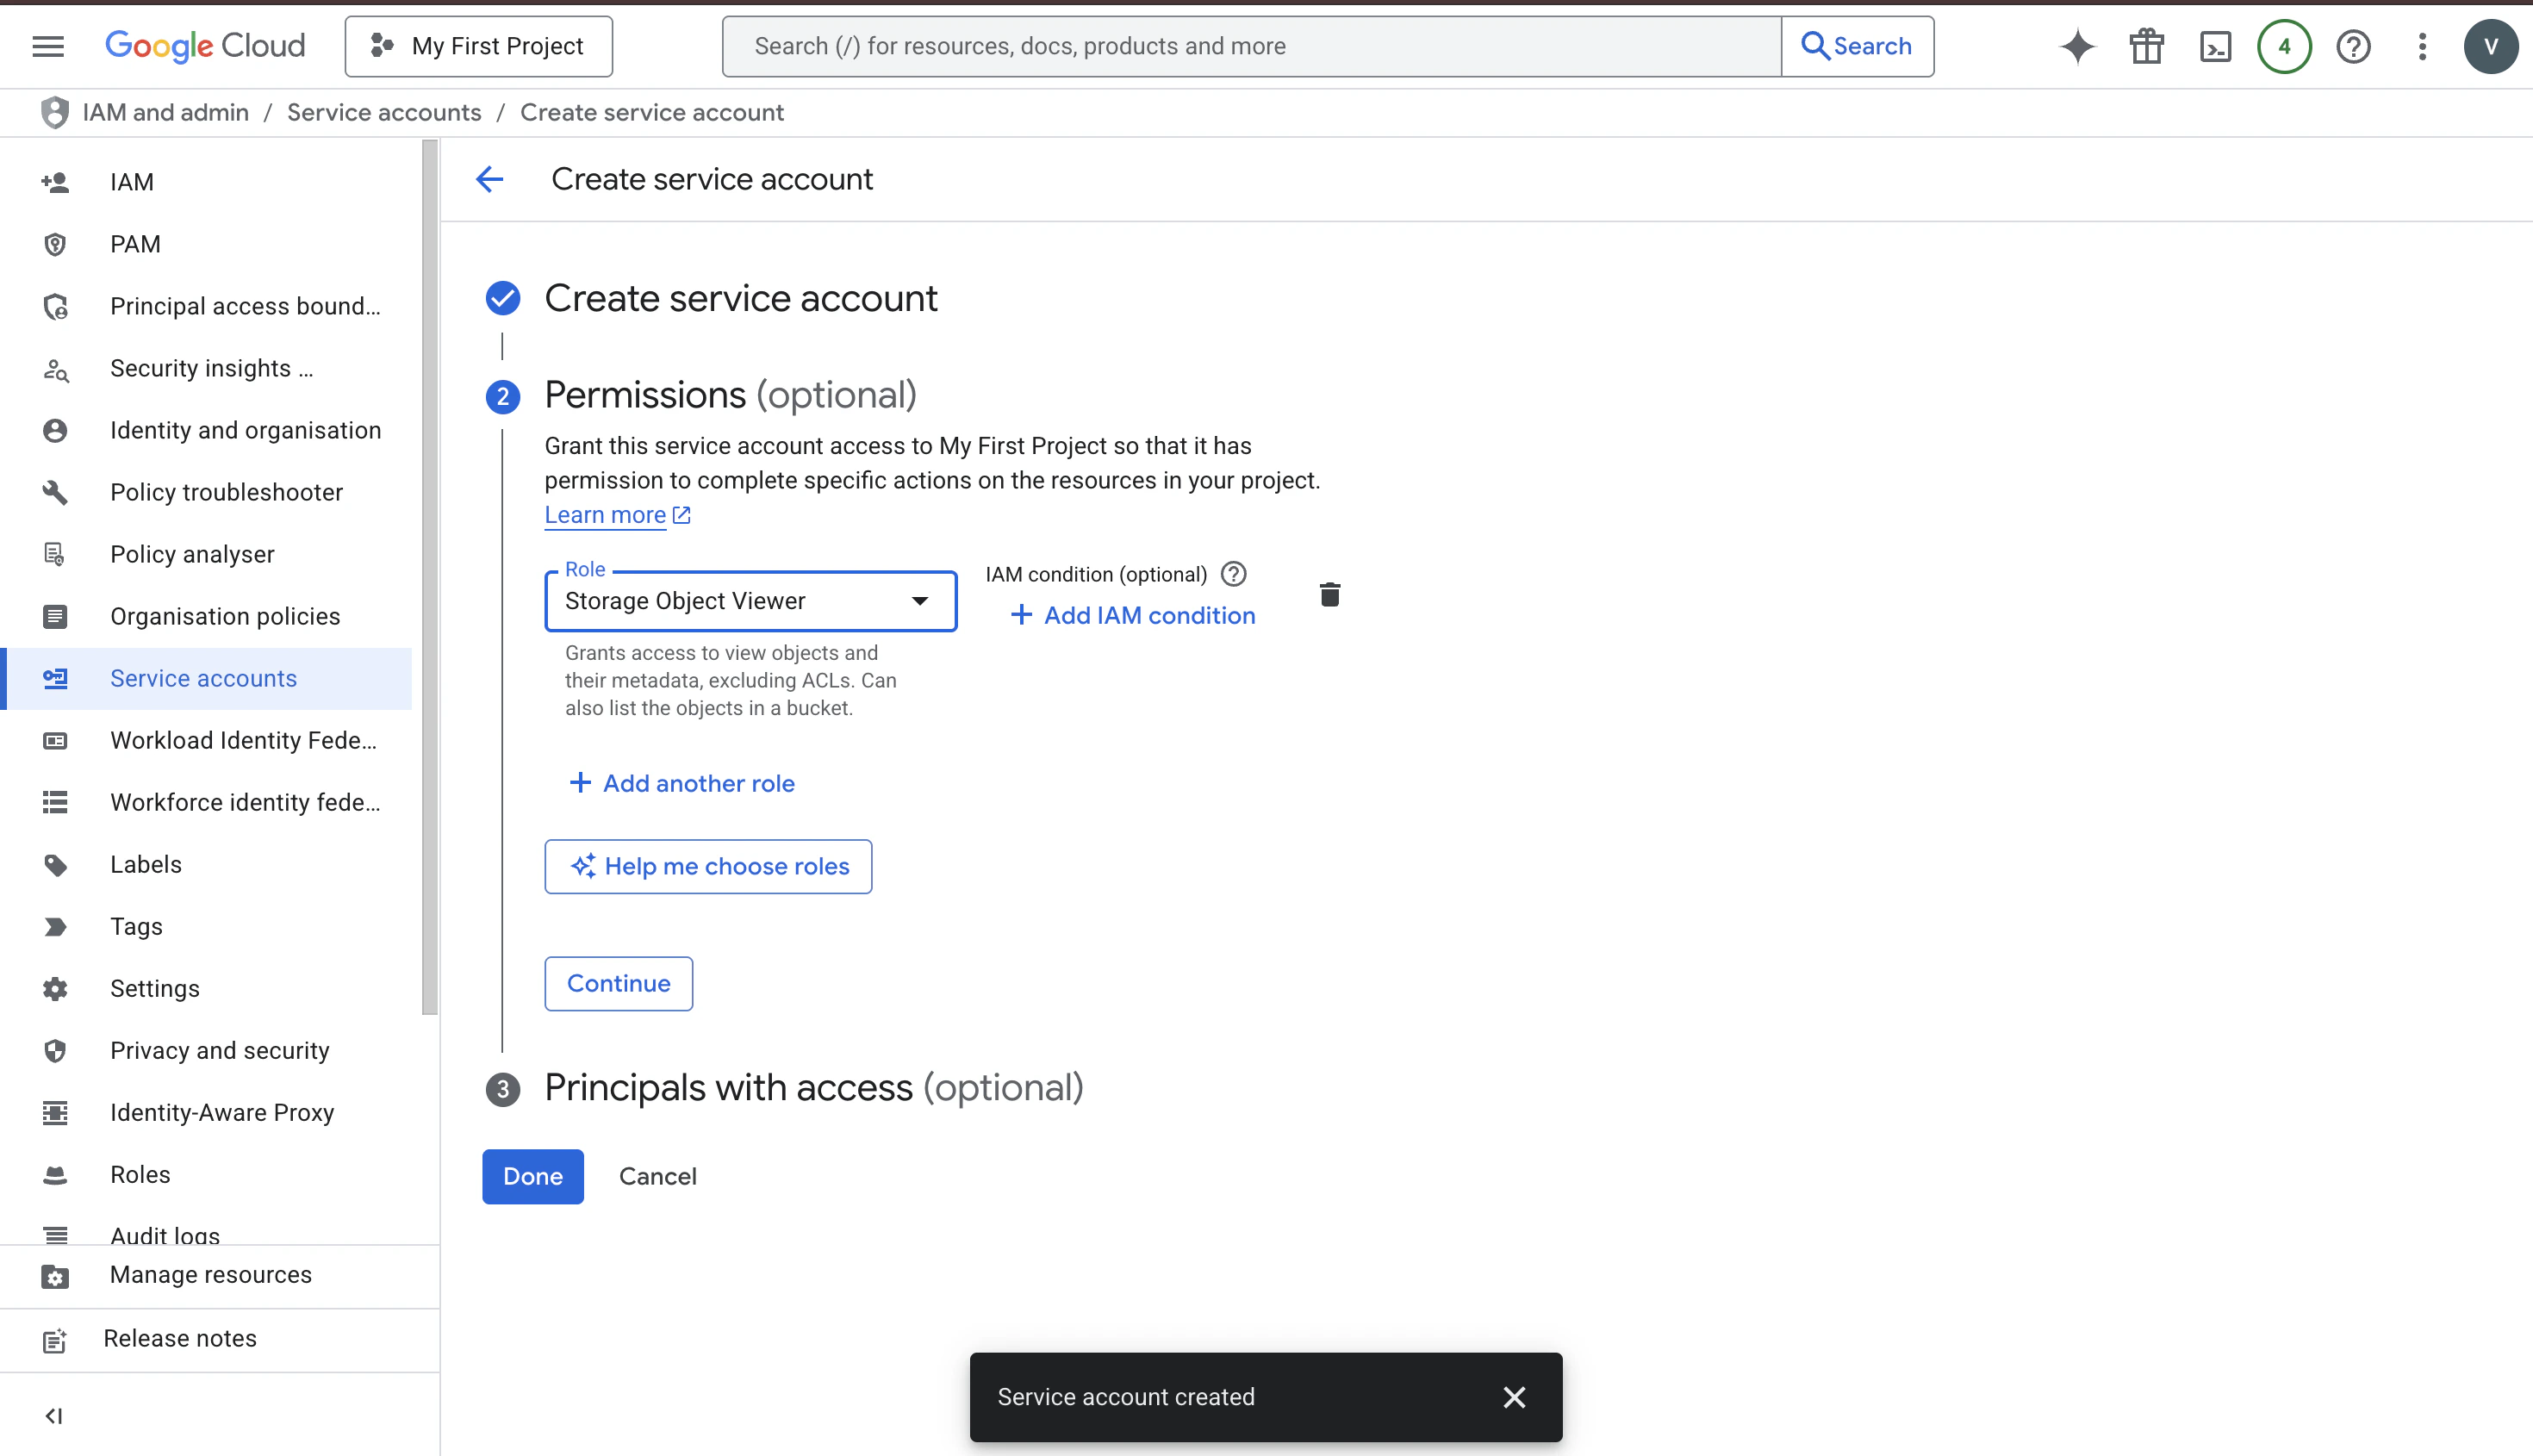
Task: Click the Policy analyser icon
Action: (x=55, y=554)
